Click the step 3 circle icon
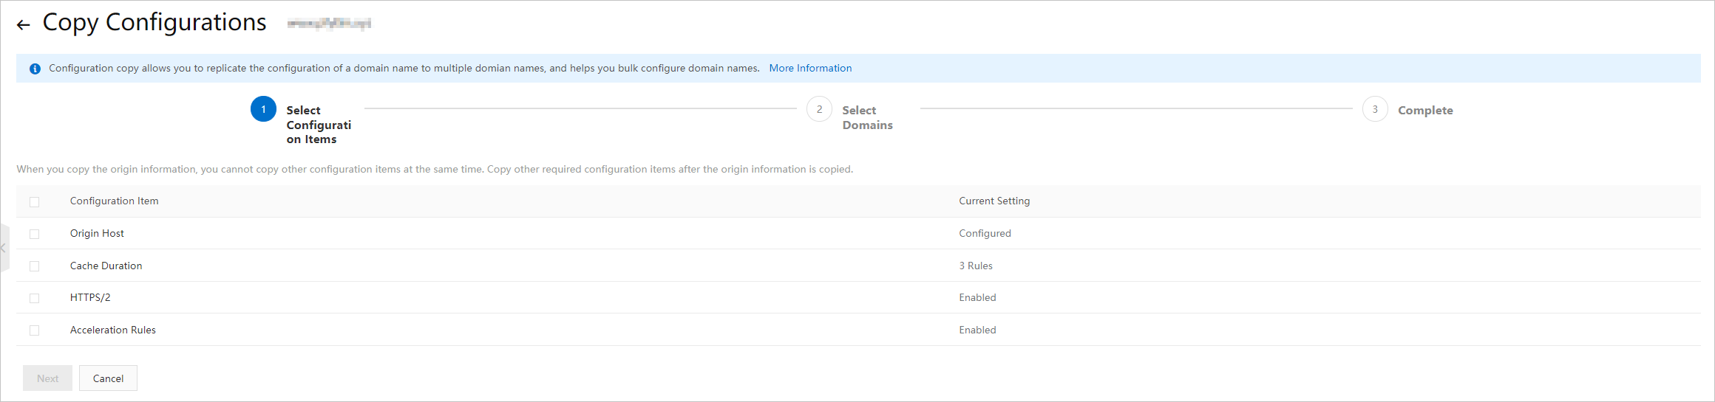 tap(1375, 109)
